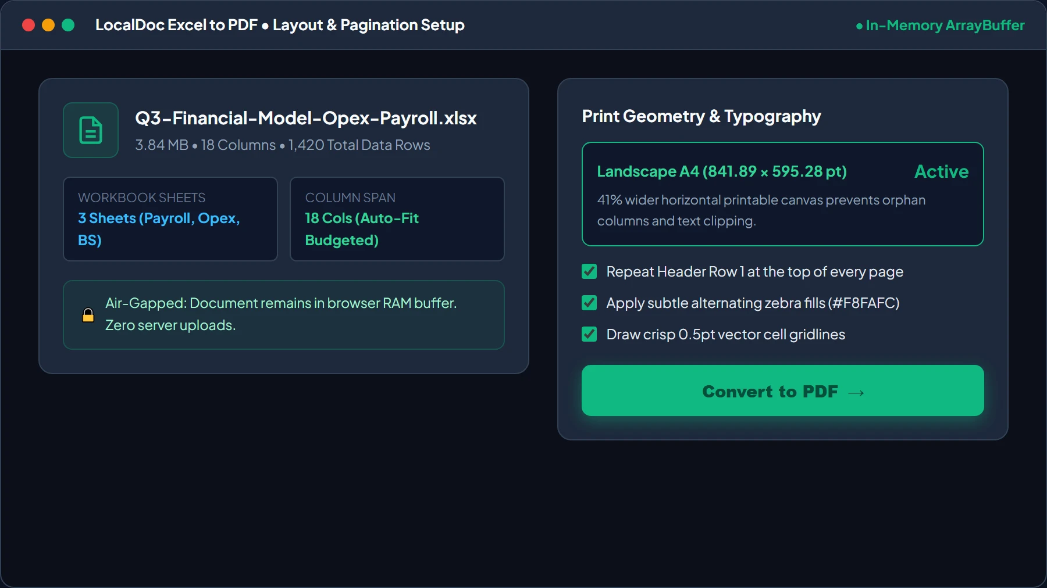The height and width of the screenshot is (588, 1047).
Task: Disable crisp 0.5pt vector cell gridlines
Action: (589, 334)
